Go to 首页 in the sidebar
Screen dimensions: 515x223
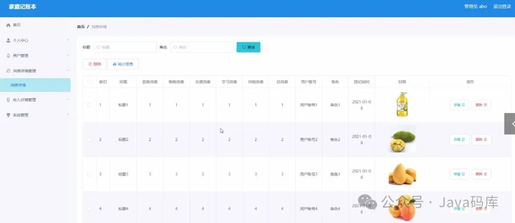17,25
